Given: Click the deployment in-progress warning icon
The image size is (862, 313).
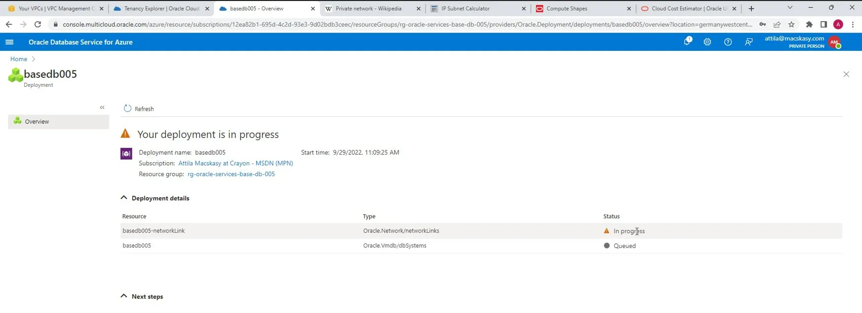Looking at the screenshot, I should [x=125, y=134].
